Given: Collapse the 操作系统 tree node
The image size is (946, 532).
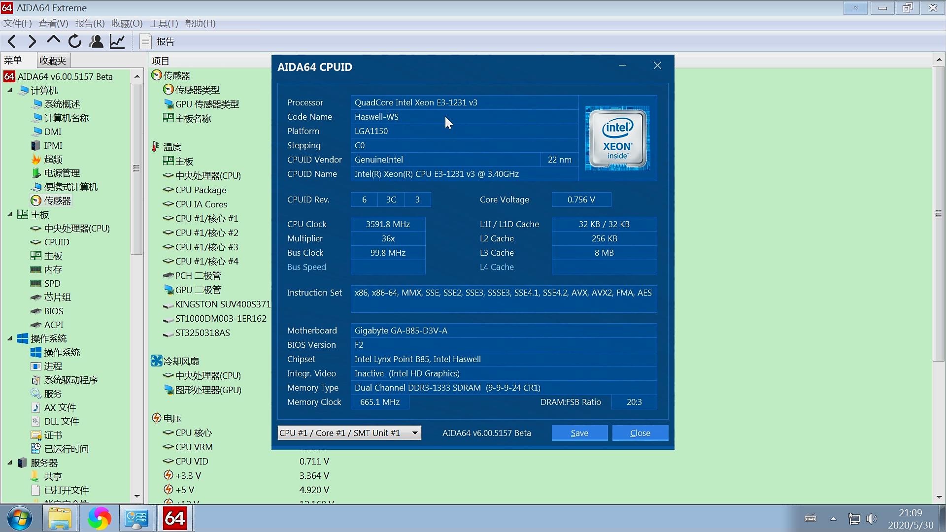Looking at the screenshot, I should pyautogui.click(x=10, y=338).
